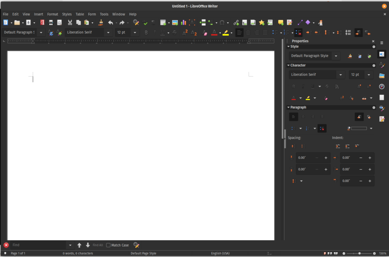
Task: Enable the Match Case checkbox
Action: 108,245
